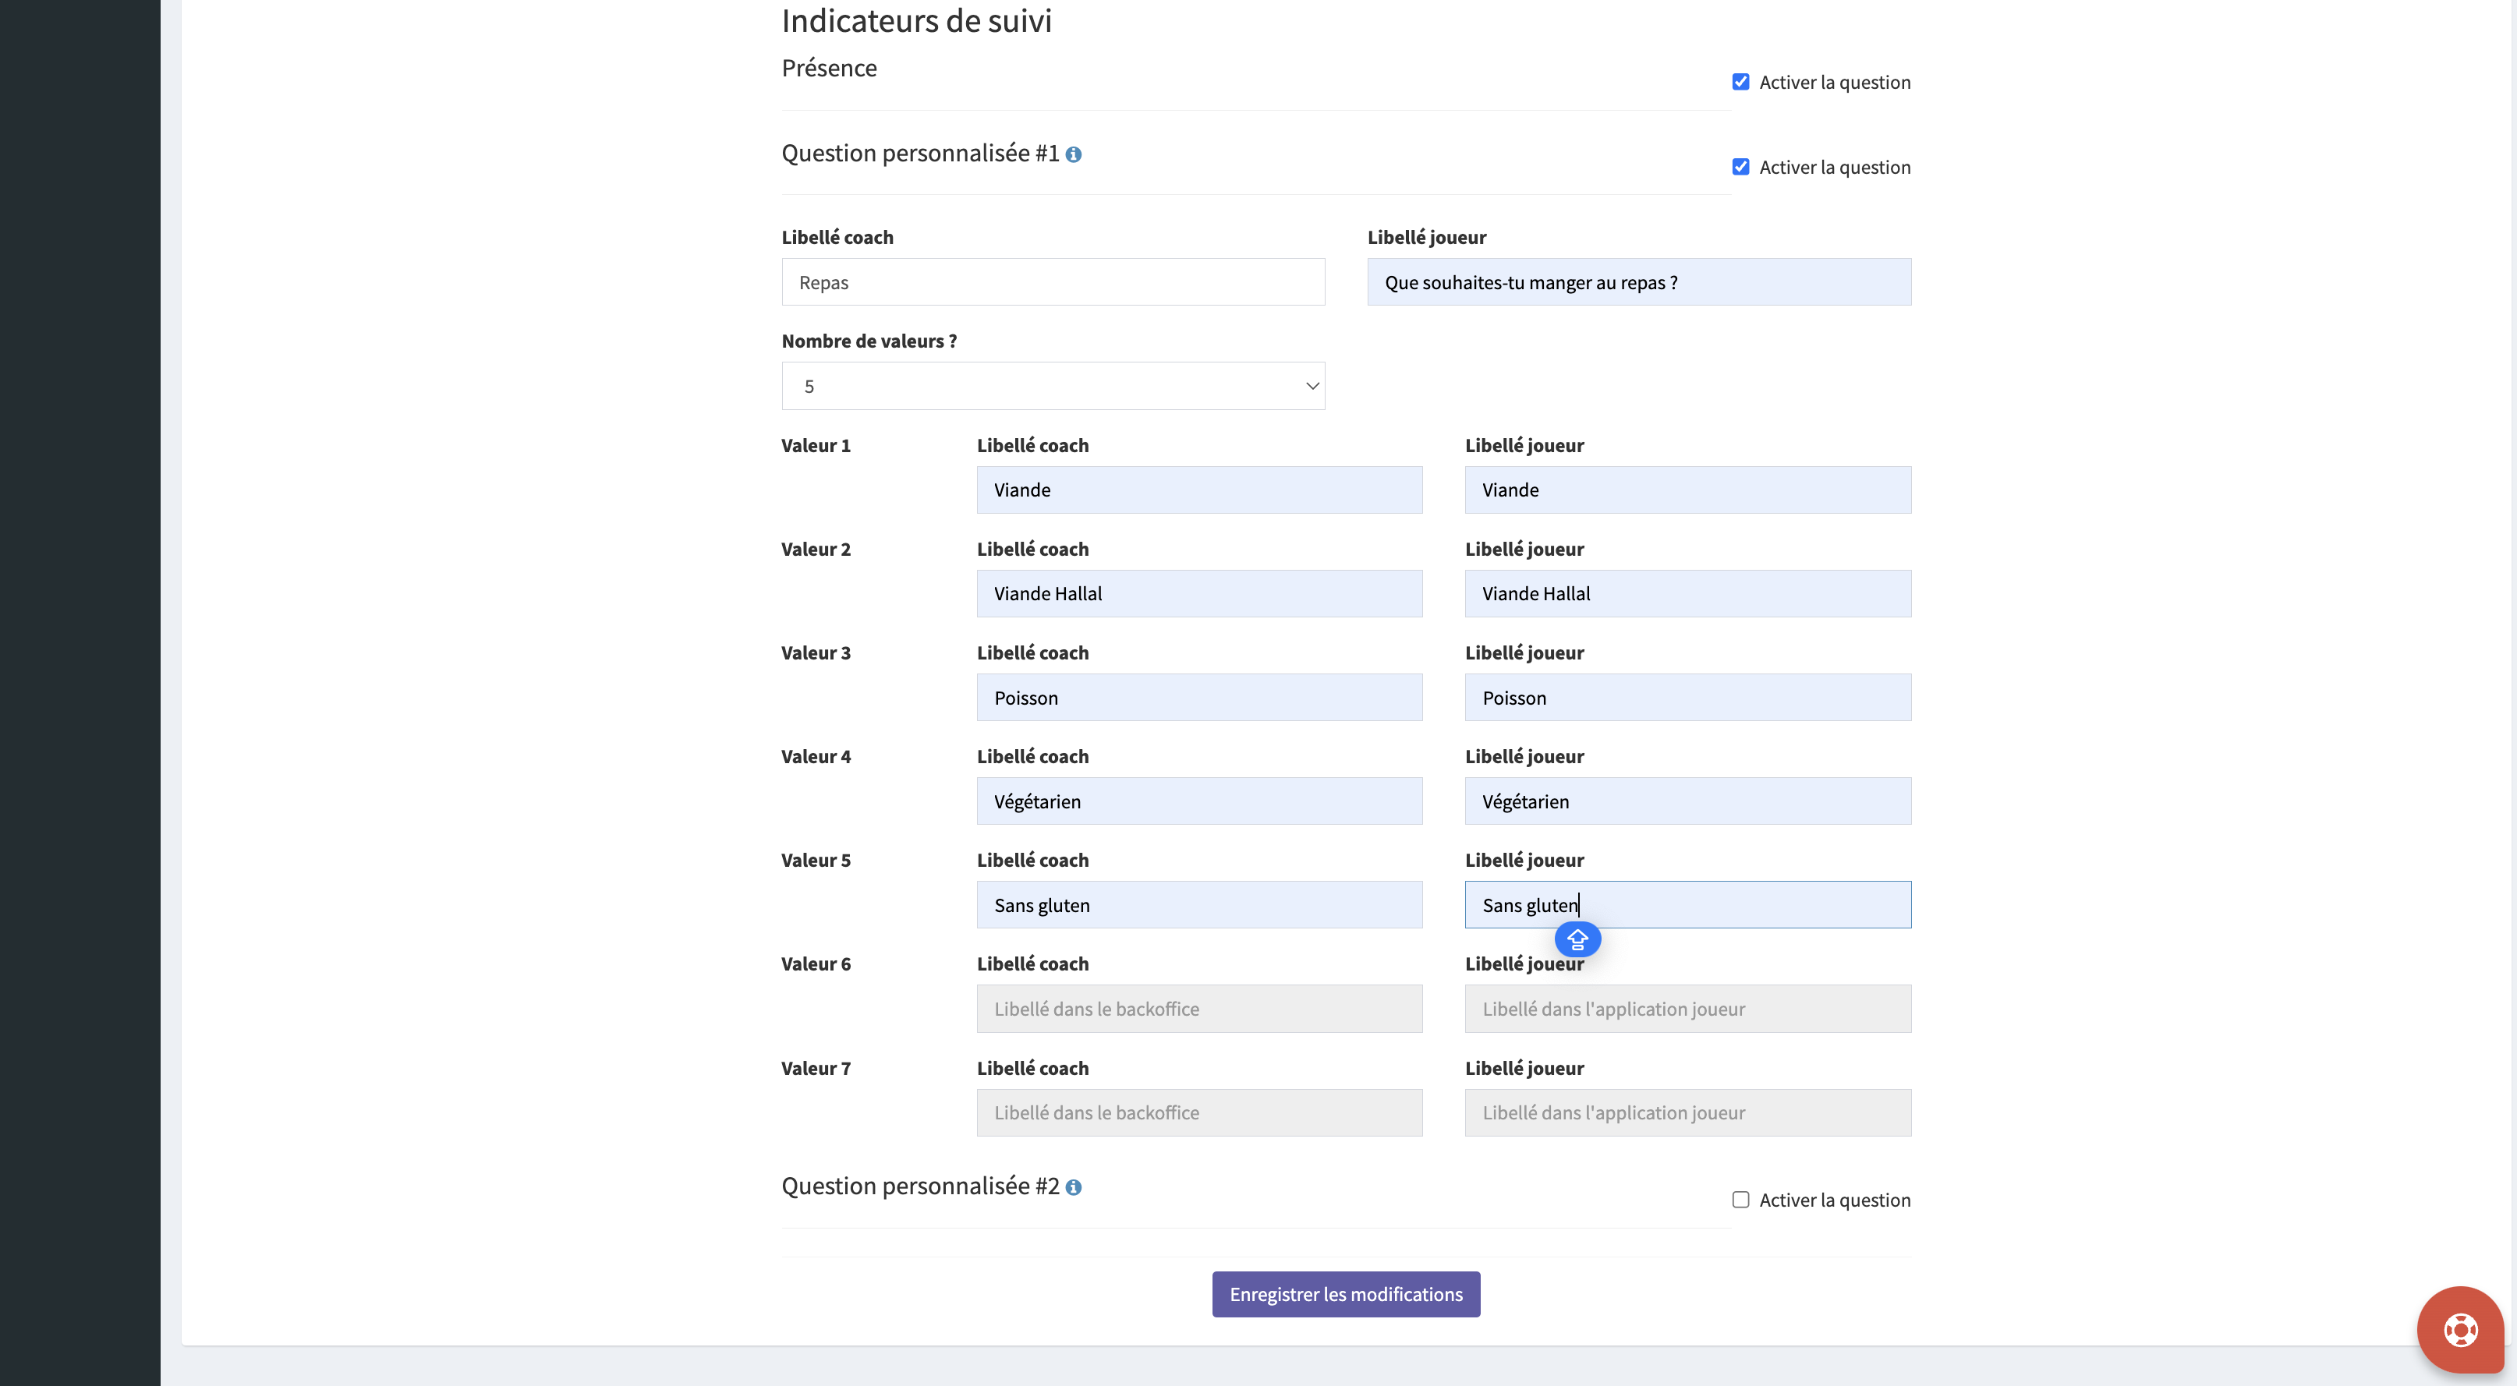
Task: Click the Valeur 2 Libellé coach Viande Hallal field
Action: (1199, 594)
